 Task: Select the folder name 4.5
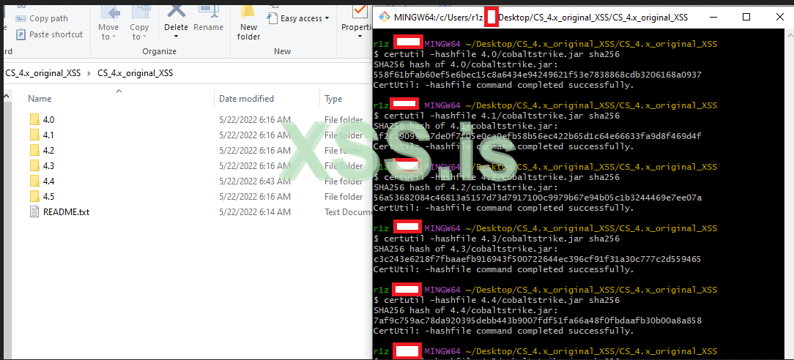(48, 196)
